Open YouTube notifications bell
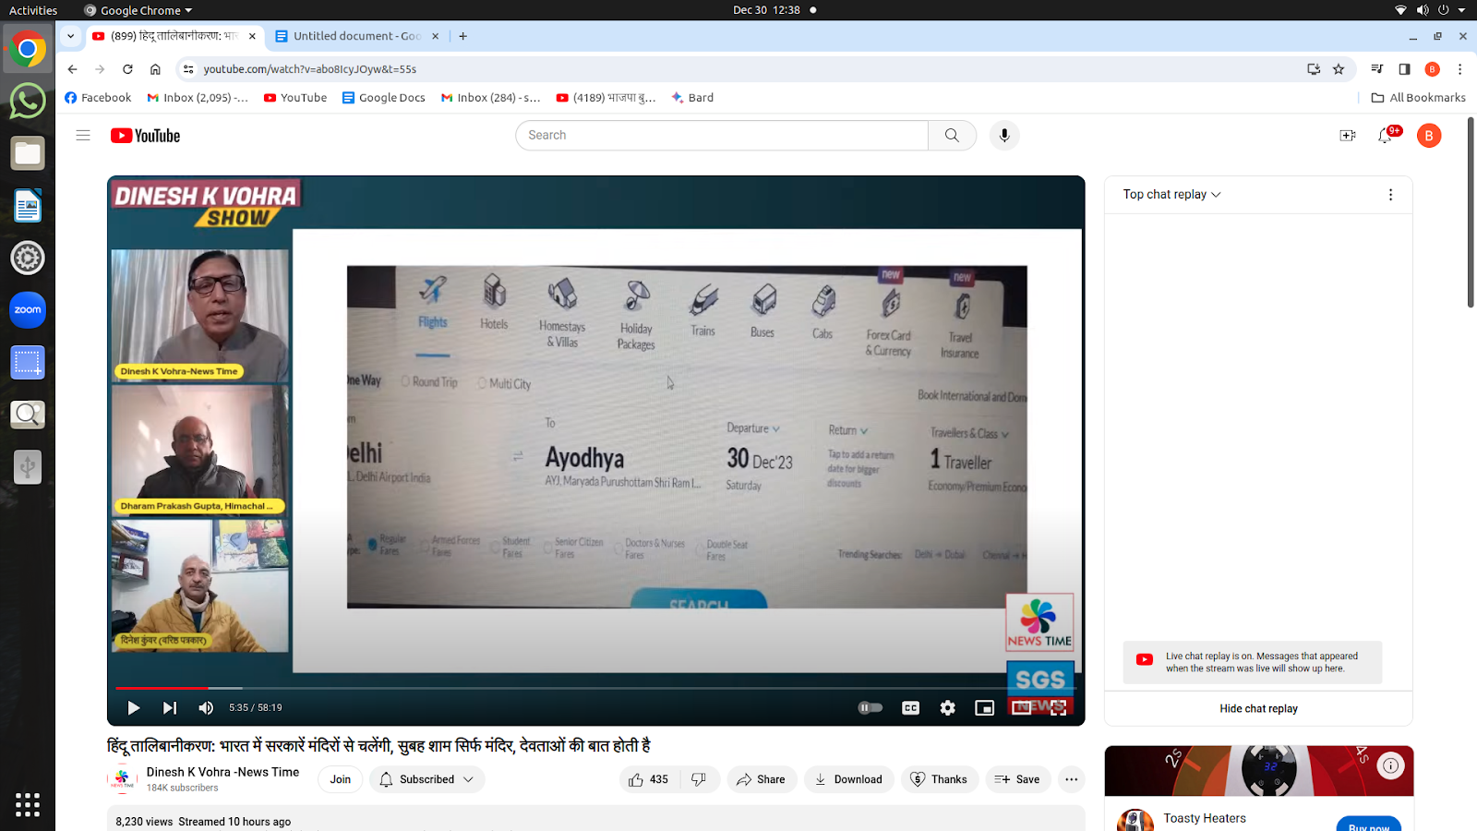 (x=1386, y=136)
